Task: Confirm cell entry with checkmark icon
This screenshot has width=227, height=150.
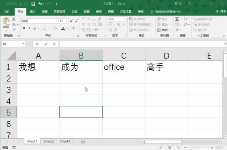Action: [x=46, y=44]
